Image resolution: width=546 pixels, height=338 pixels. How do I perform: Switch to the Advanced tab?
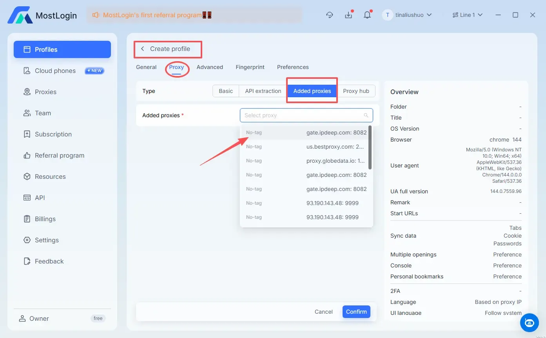(210, 67)
